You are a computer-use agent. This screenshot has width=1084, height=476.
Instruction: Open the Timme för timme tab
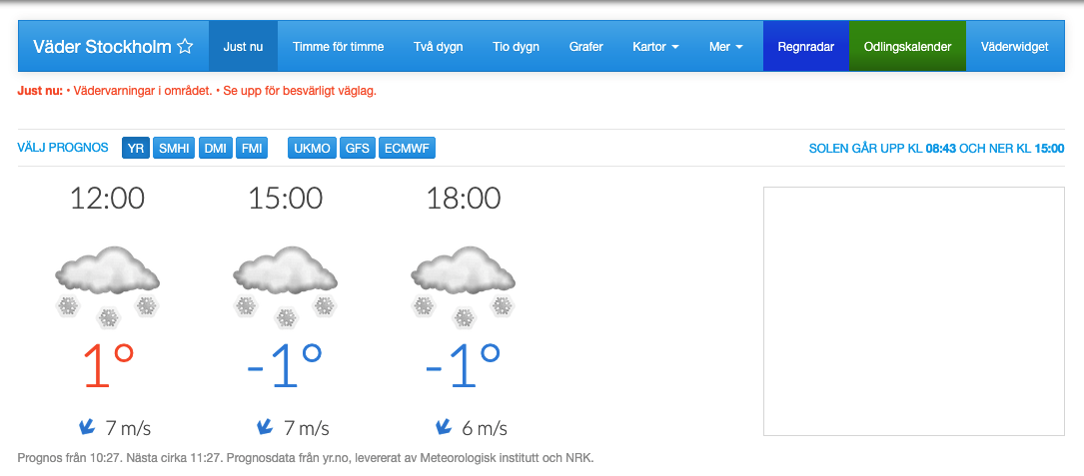[339, 47]
